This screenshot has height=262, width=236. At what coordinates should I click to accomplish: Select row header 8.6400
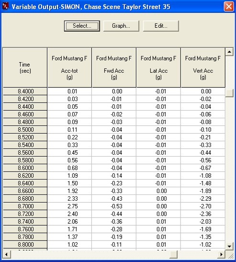25,183
